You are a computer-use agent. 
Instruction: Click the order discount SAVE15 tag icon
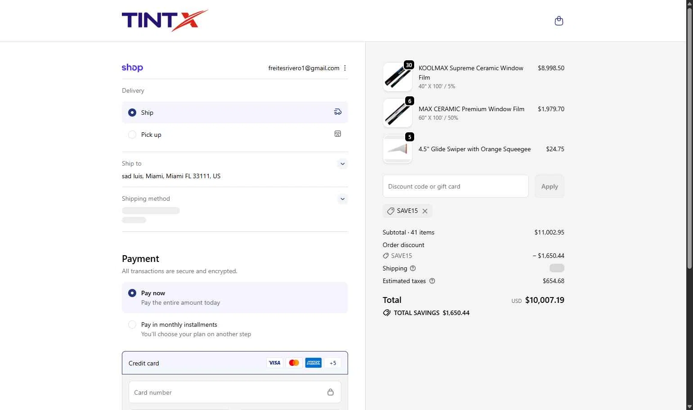pyautogui.click(x=386, y=256)
